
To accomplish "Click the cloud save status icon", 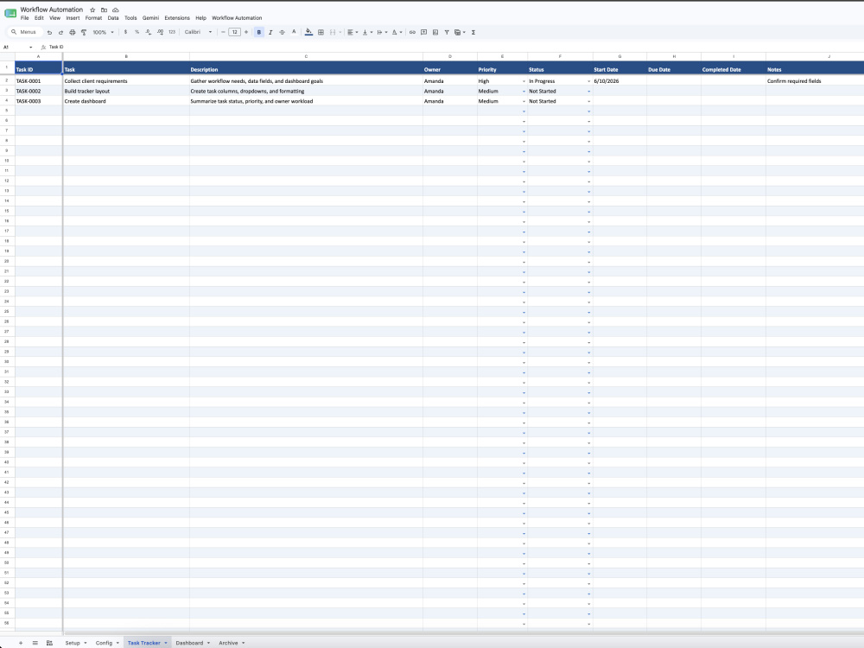I will pos(116,10).
